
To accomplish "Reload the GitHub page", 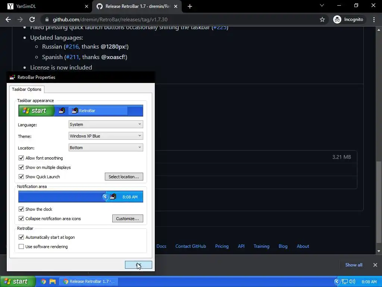I will tap(32, 19).
